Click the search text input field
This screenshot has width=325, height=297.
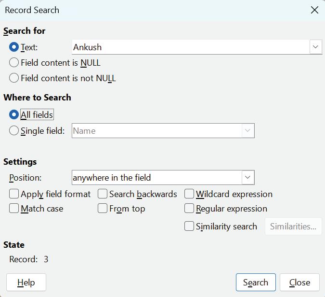[190, 47]
